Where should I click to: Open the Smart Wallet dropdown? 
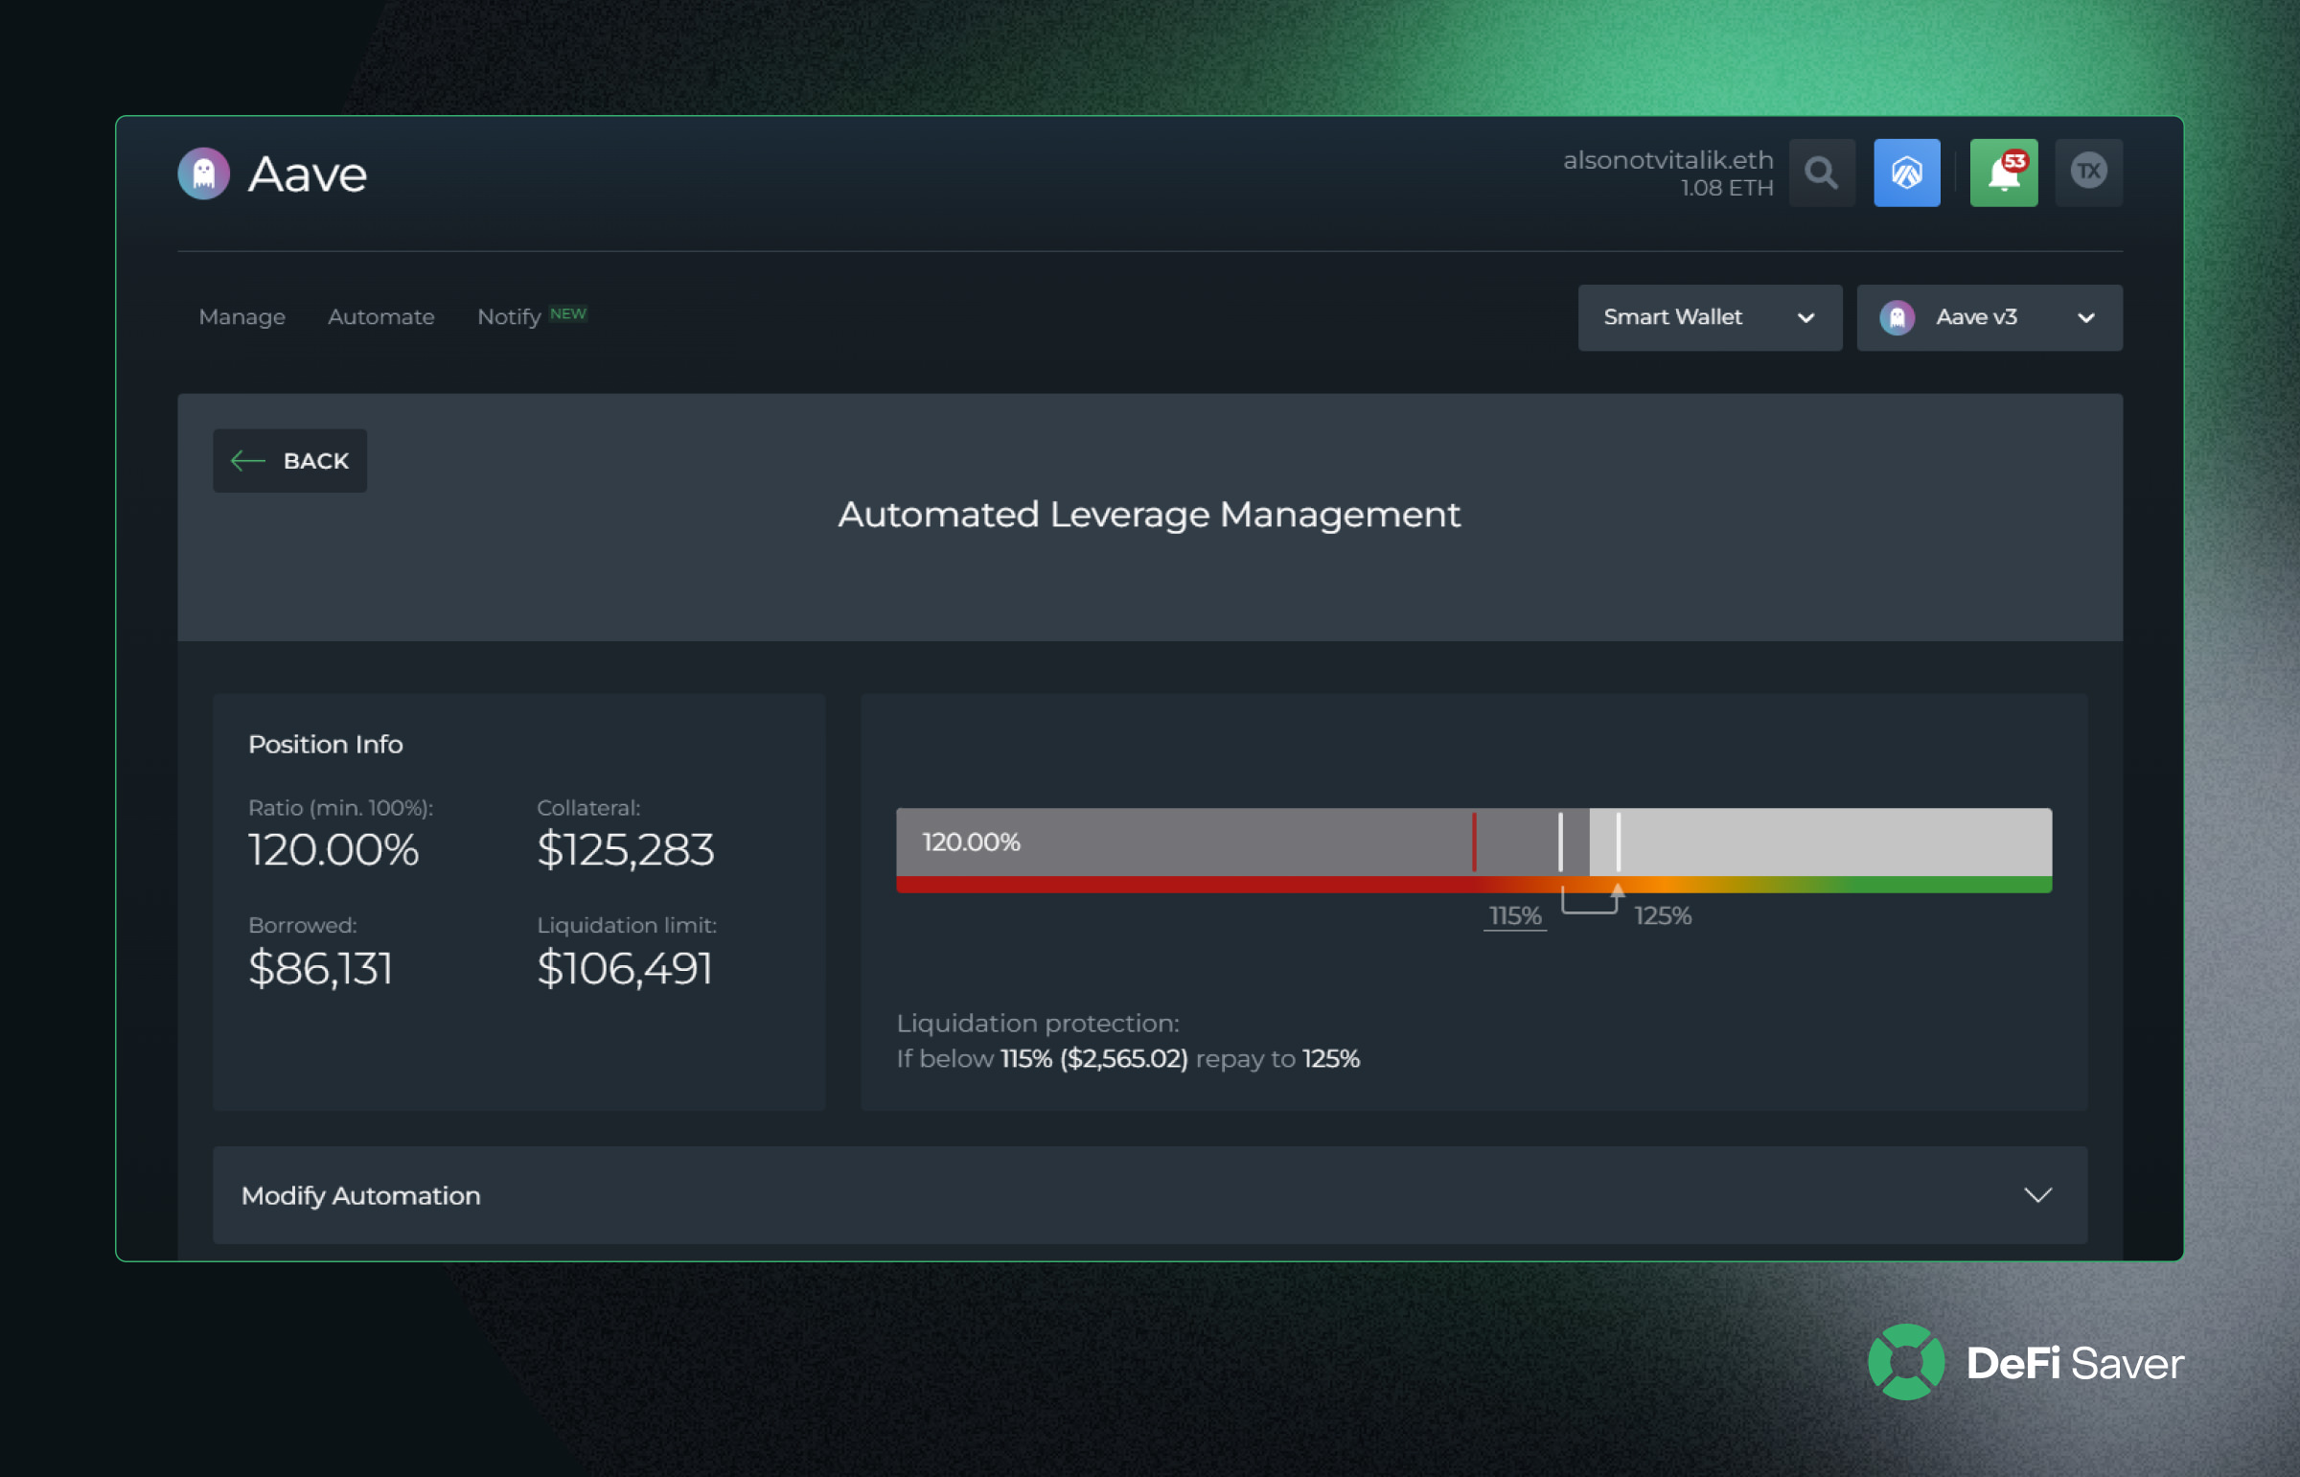click(1710, 317)
